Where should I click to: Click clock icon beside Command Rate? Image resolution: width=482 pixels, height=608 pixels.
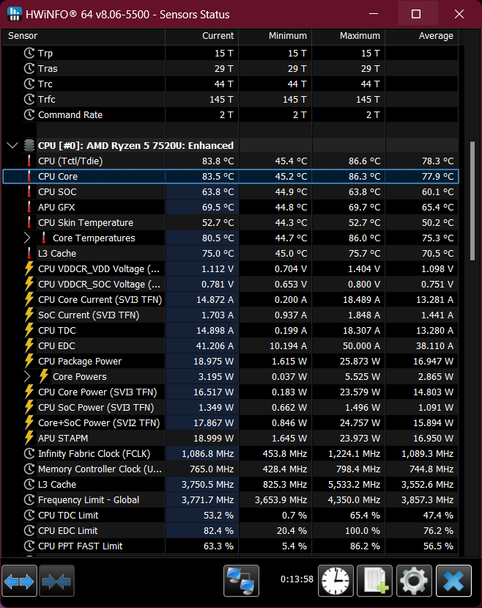[29, 114]
